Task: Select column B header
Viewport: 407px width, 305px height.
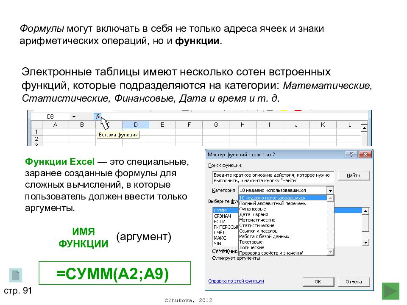Action: coord(82,125)
